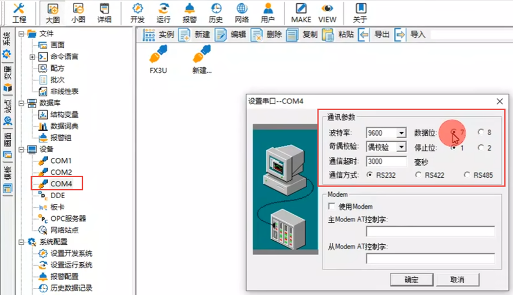Select the 新建... new device icon

click(x=202, y=59)
